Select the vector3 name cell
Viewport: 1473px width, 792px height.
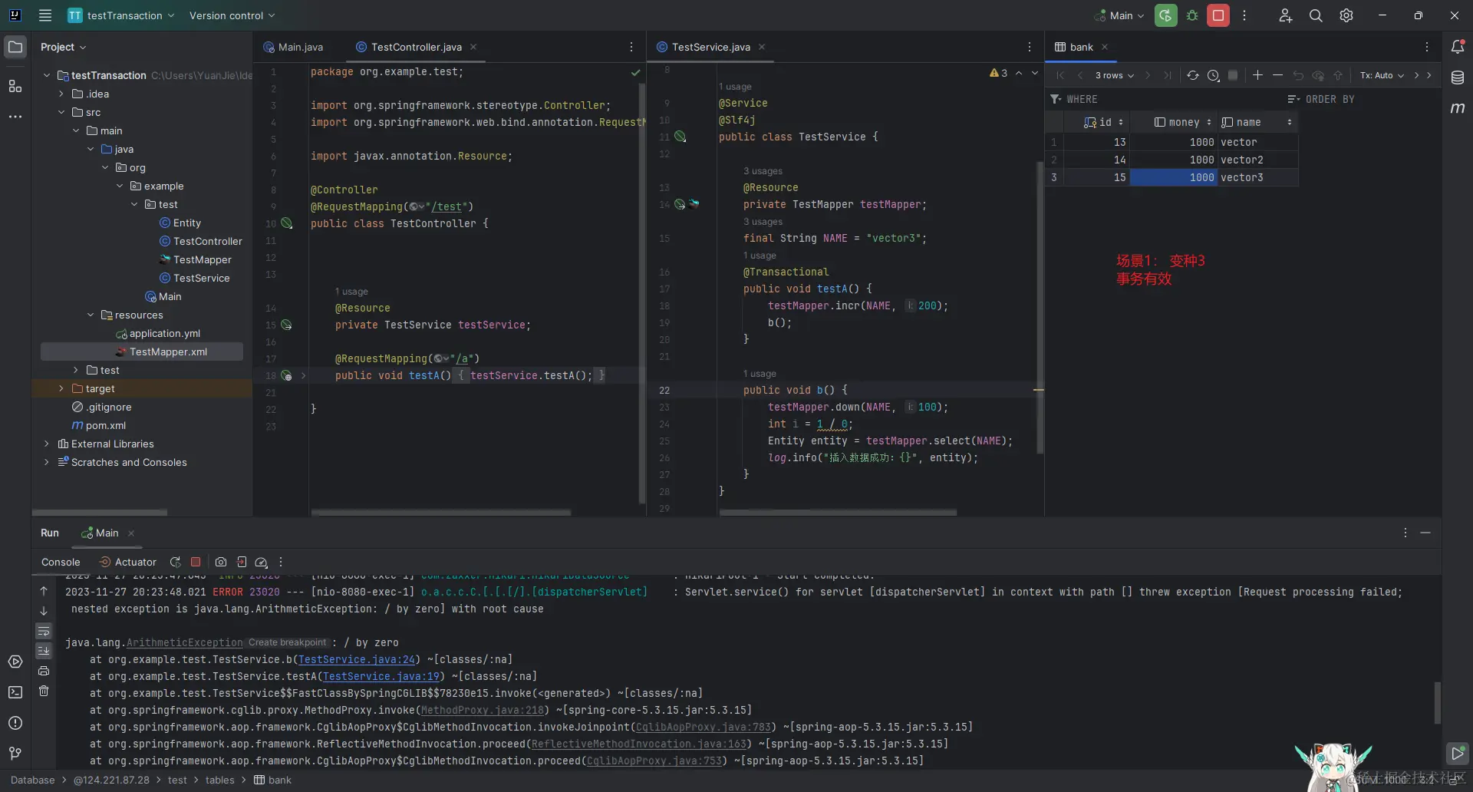(x=1257, y=177)
